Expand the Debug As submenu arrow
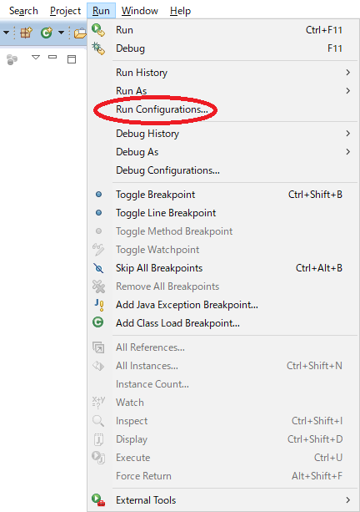Image resolution: width=360 pixels, height=512 pixels. (348, 152)
